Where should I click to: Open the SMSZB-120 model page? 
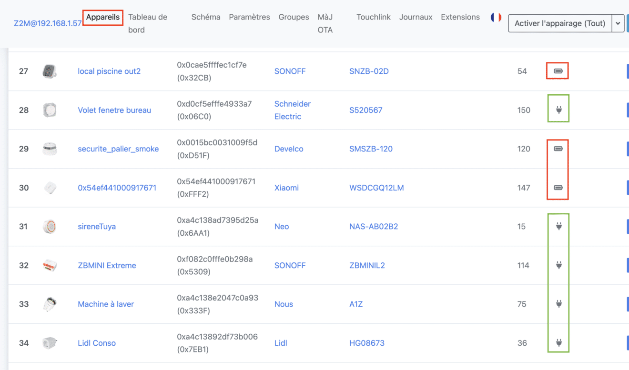pyautogui.click(x=372, y=149)
